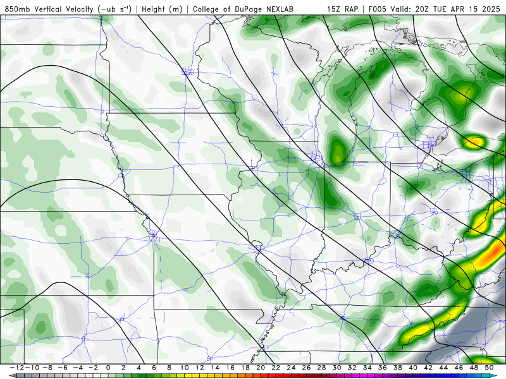Click the 'F005 Valid: 20Z TUE APR 15 2025' text
This screenshot has width=506, height=379.
(x=435, y=9)
